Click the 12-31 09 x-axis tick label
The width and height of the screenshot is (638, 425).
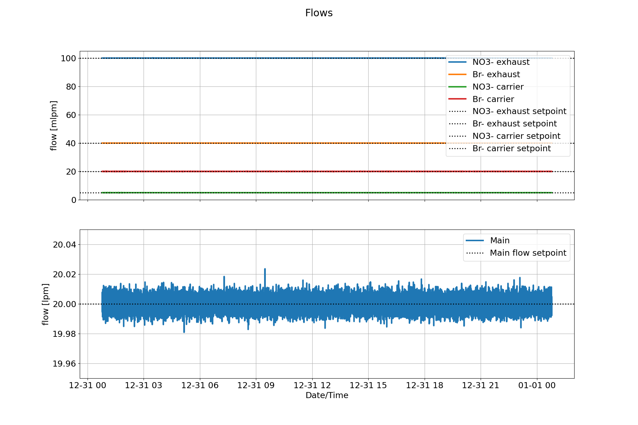click(x=256, y=385)
